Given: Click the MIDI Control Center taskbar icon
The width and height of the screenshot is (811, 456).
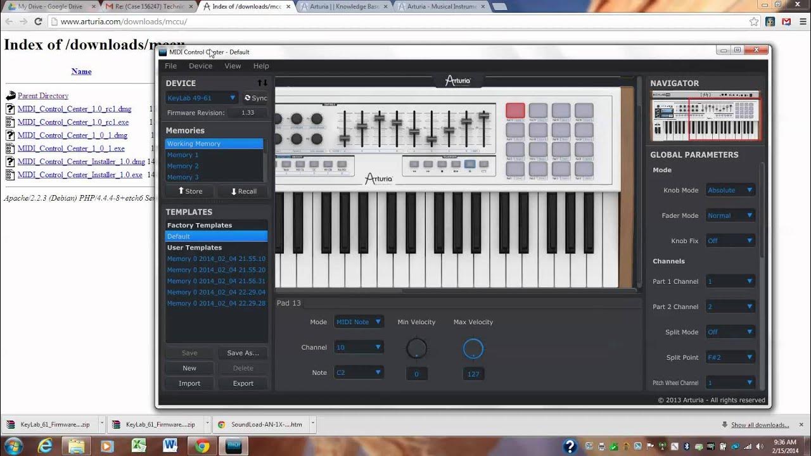Looking at the screenshot, I should 234,446.
